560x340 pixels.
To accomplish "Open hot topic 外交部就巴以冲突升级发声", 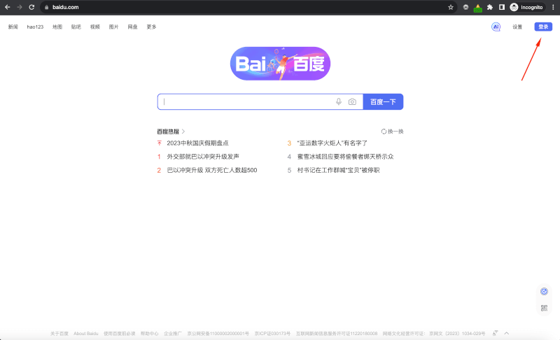I will (x=203, y=157).
